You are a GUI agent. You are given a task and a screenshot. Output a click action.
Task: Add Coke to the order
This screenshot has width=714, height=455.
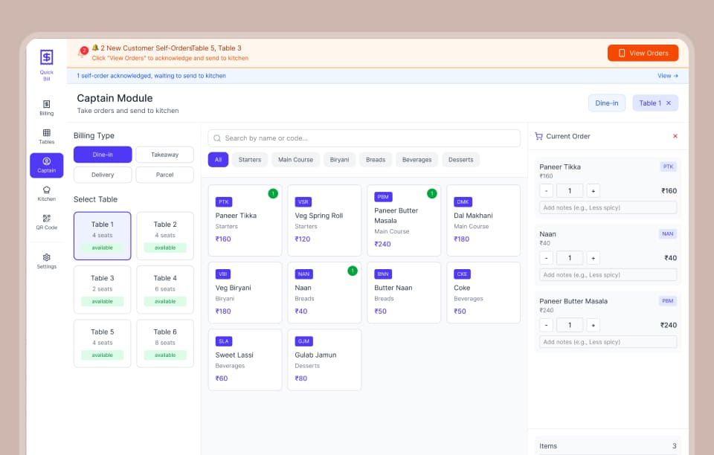(483, 293)
